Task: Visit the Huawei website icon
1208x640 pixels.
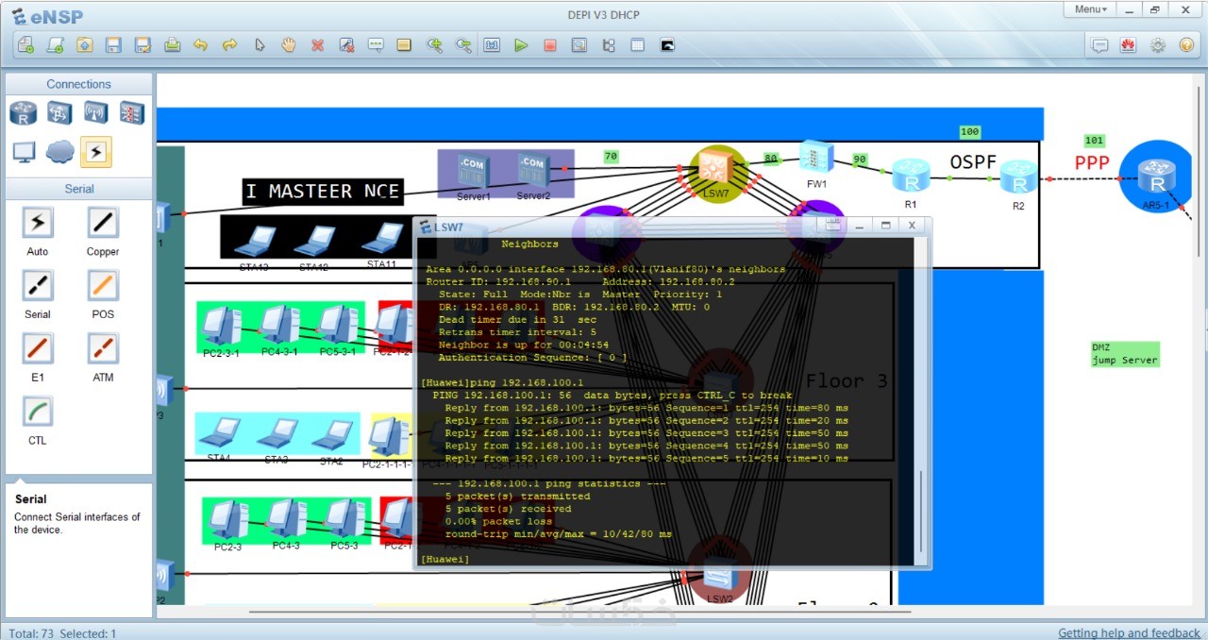Action: click(1128, 44)
